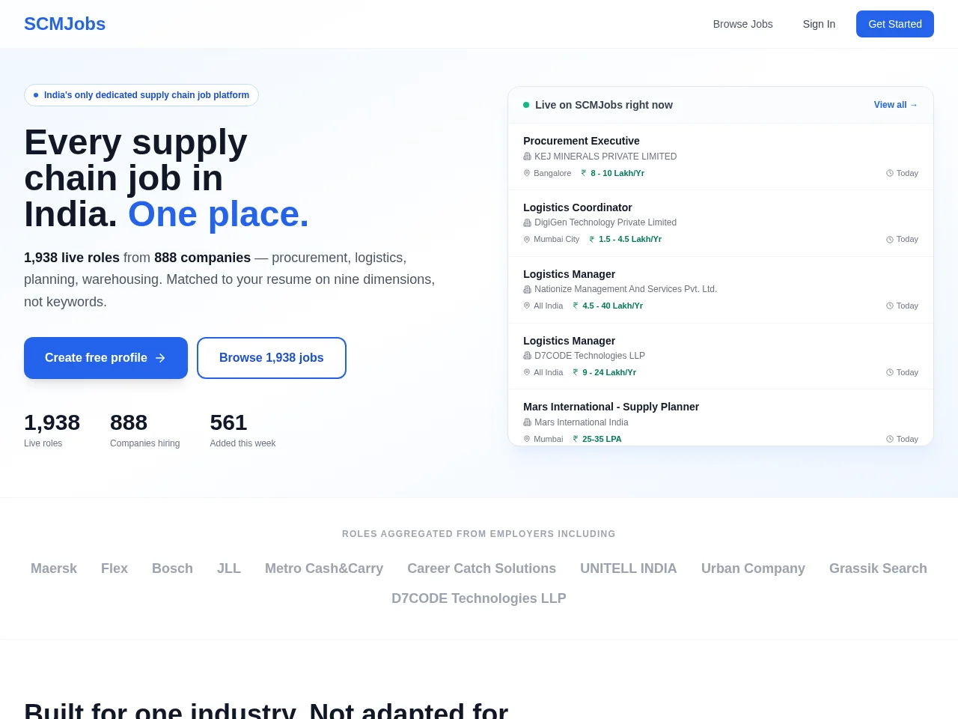Click the rupee icon beside 8 - 10 Lakh/Yr

pos(584,173)
